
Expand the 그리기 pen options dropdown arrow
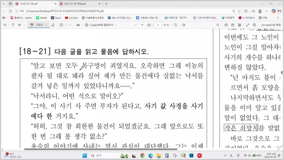(x=46, y=25)
